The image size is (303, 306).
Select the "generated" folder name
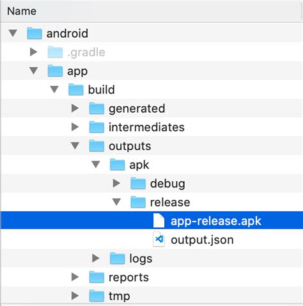(137, 109)
